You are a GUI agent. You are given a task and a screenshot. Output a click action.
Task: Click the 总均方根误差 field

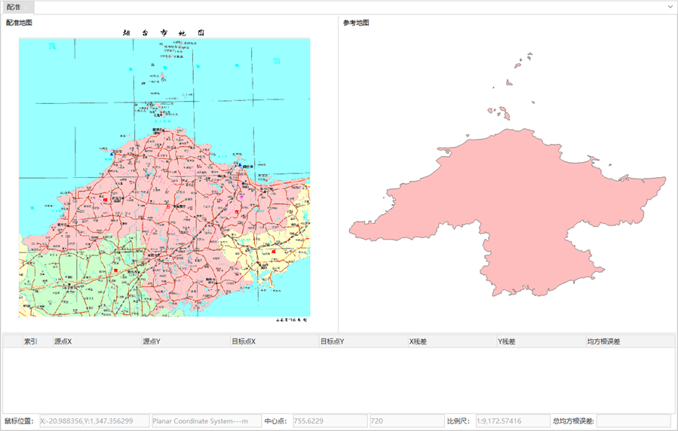click(x=633, y=421)
